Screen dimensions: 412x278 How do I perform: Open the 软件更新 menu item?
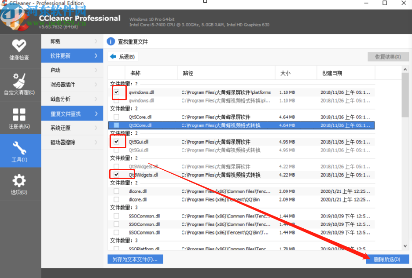[x=72, y=56]
